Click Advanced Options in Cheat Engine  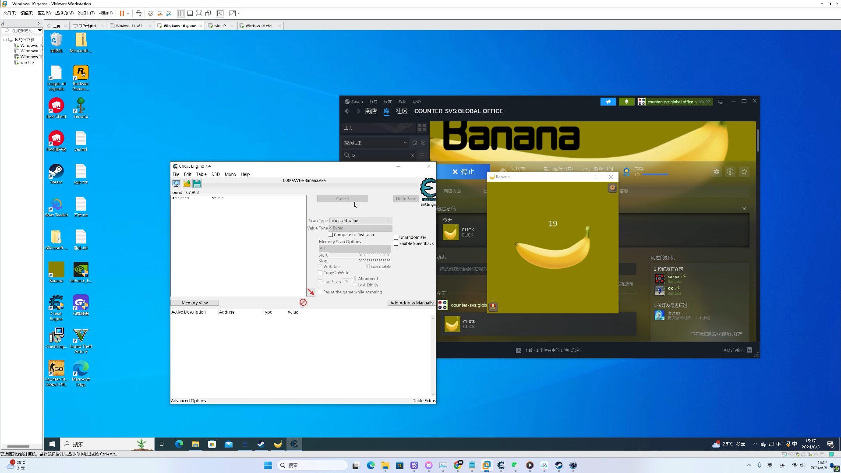pos(188,401)
